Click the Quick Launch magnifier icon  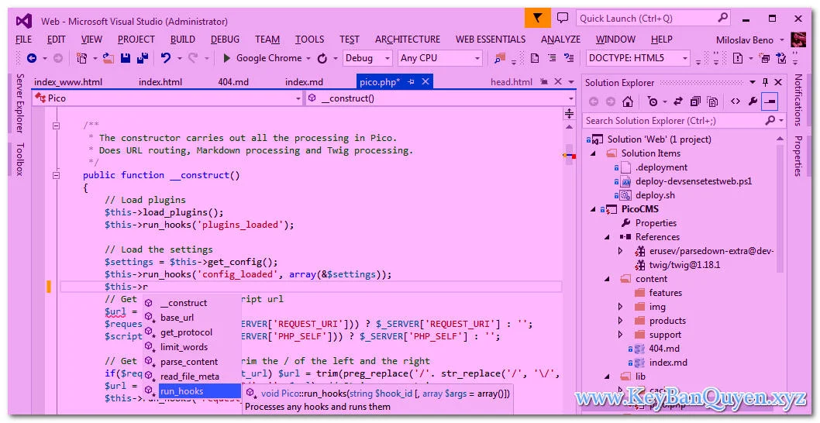(722, 19)
